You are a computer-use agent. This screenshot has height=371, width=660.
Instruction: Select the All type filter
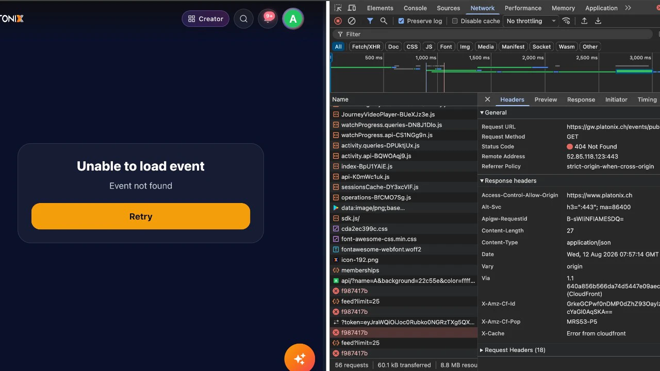[338, 46]
